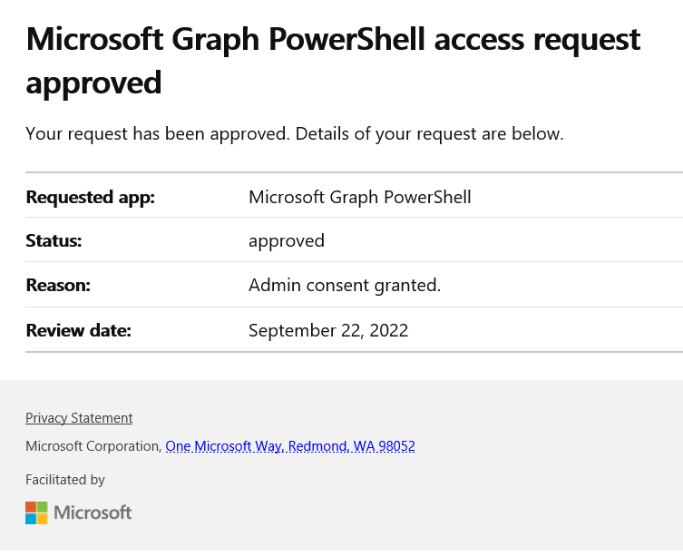Image resolution: width=683 pixels, height=556 pixels.
Task: Click the Facilitated by text
Action: [x=65, y=480]
